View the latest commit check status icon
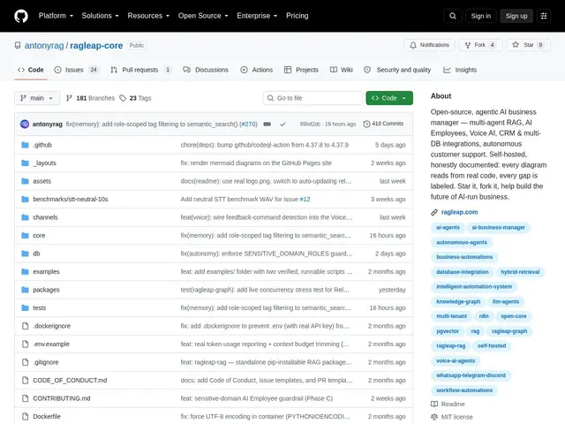The image size is (565, 424). pos(282,124)
